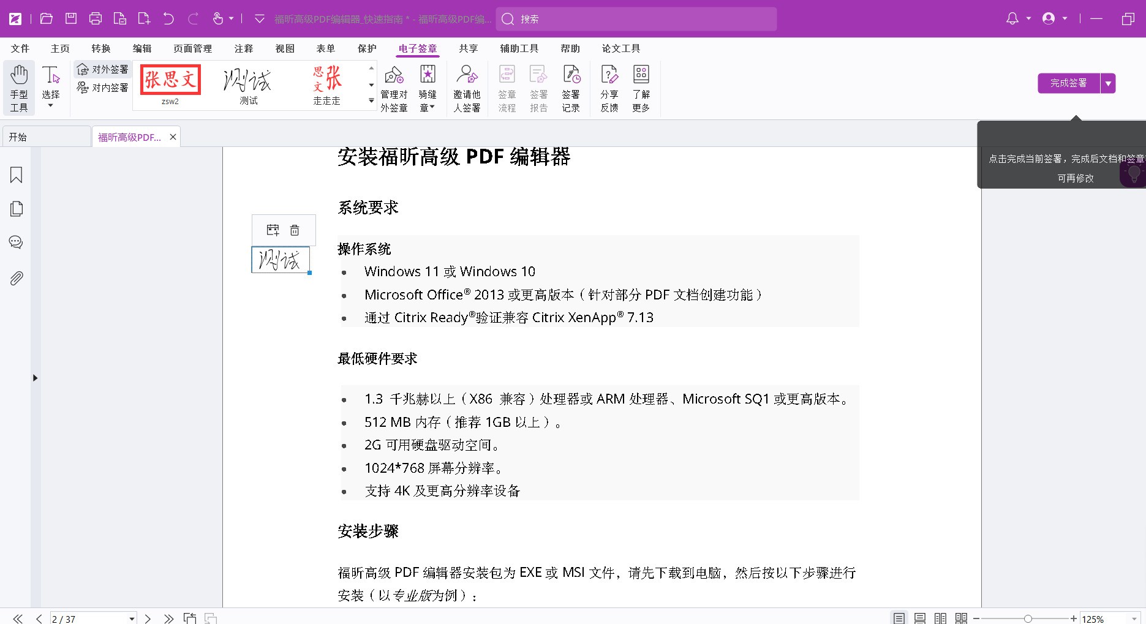Open the page number dropdown
Image resolution: width=1146 pixels, height=624 pixels.
[132, 618]
